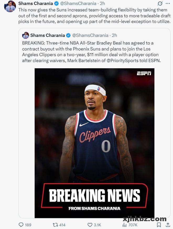Open the @ShamsCharania handle in the main tweet

pos(78,3)
